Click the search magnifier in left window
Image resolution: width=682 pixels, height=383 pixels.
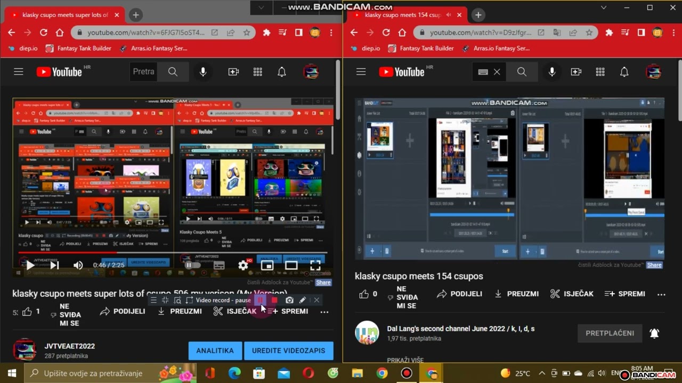173,72
